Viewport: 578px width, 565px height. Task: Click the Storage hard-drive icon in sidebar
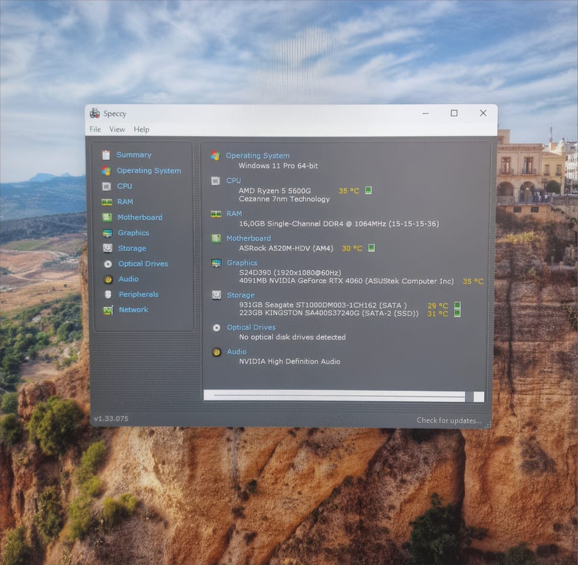[x=108, y=248]
